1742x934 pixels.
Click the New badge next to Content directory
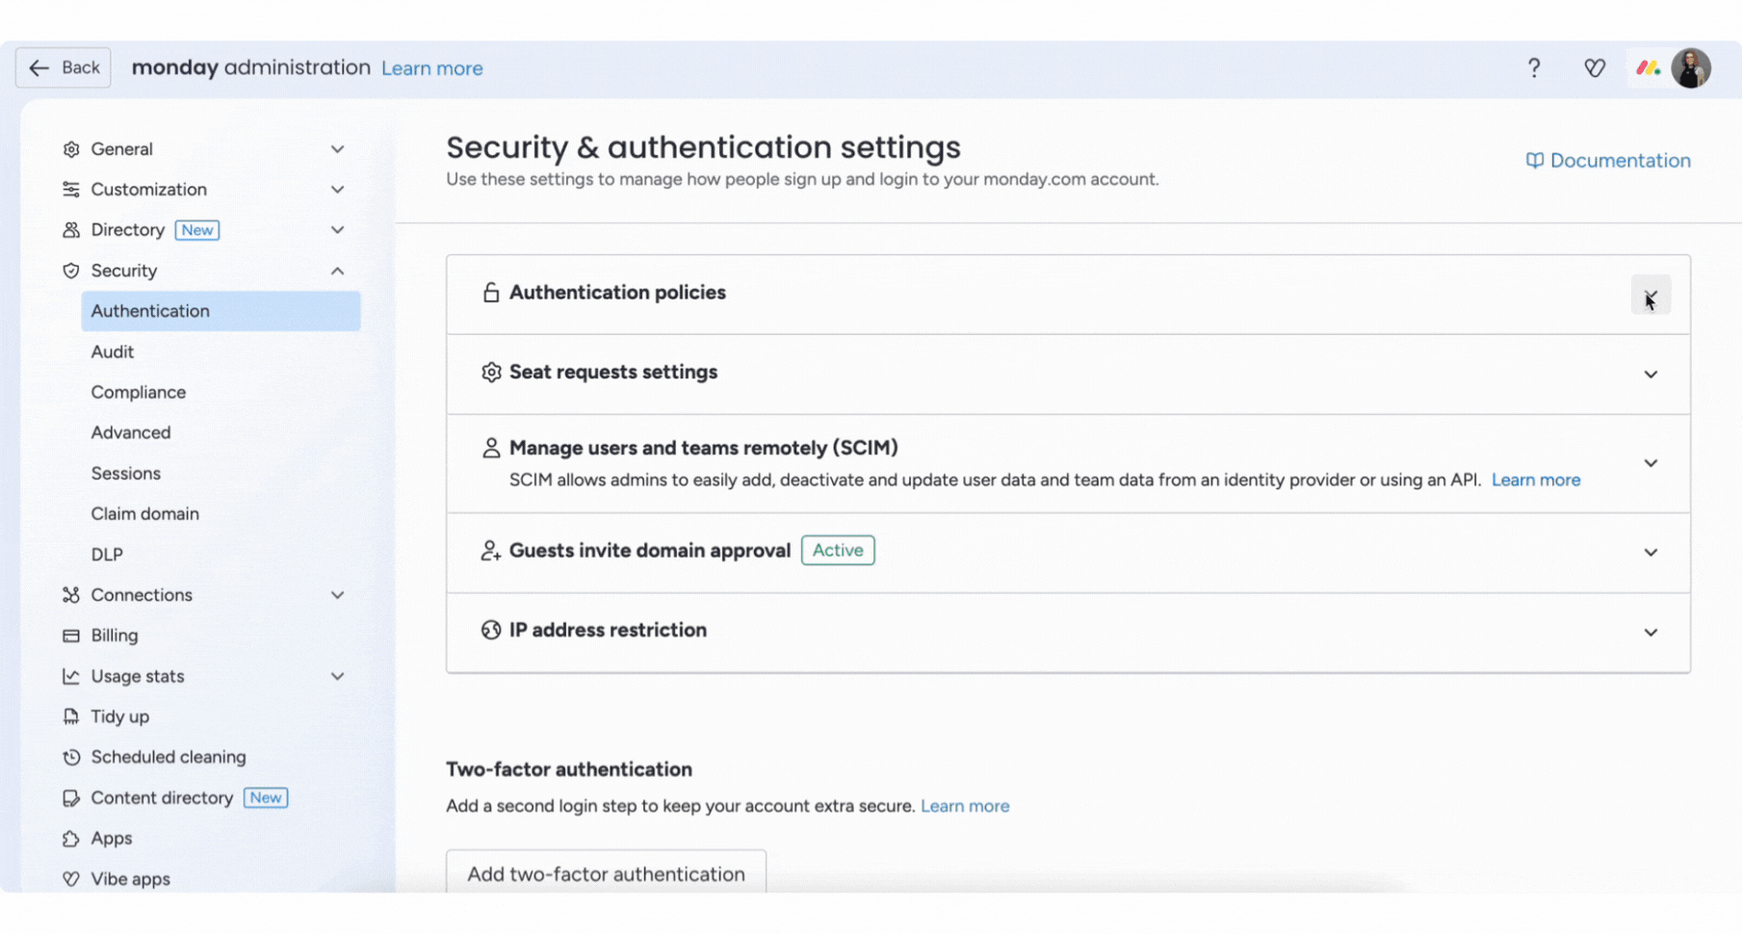pyautogui.click(x=266, y=798)
